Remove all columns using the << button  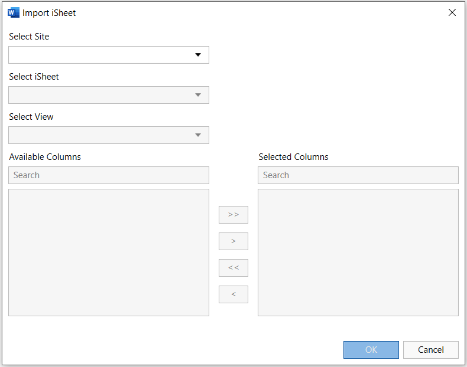[x=234, y=268]
